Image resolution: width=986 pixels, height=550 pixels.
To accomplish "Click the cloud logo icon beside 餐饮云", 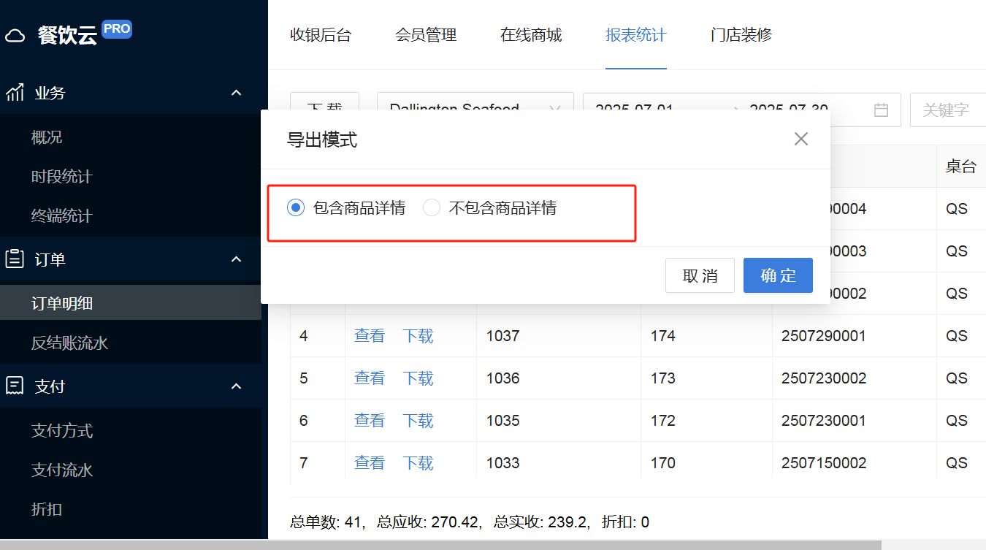I will 15,36.
